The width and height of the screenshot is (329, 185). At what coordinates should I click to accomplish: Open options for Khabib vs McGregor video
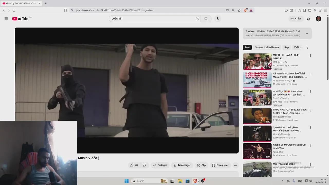tap(310, 145)
